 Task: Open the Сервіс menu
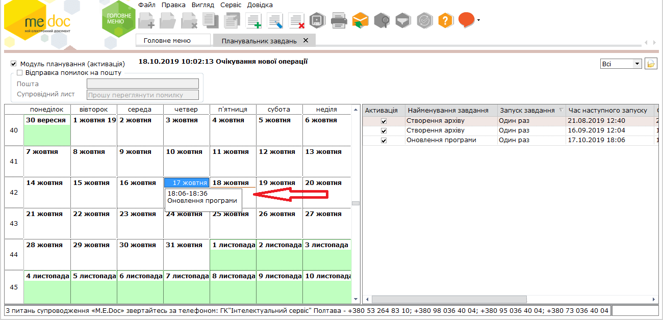231,5
